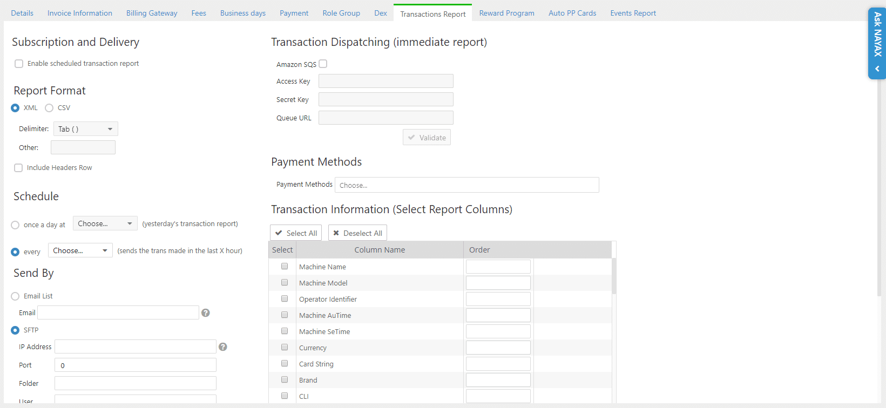Select the once a day schedule option
Viewport: 886px width, 408px height.
[x=15, y=225]
